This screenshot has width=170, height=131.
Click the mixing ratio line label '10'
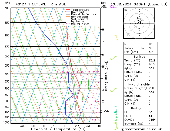[82, 72]
